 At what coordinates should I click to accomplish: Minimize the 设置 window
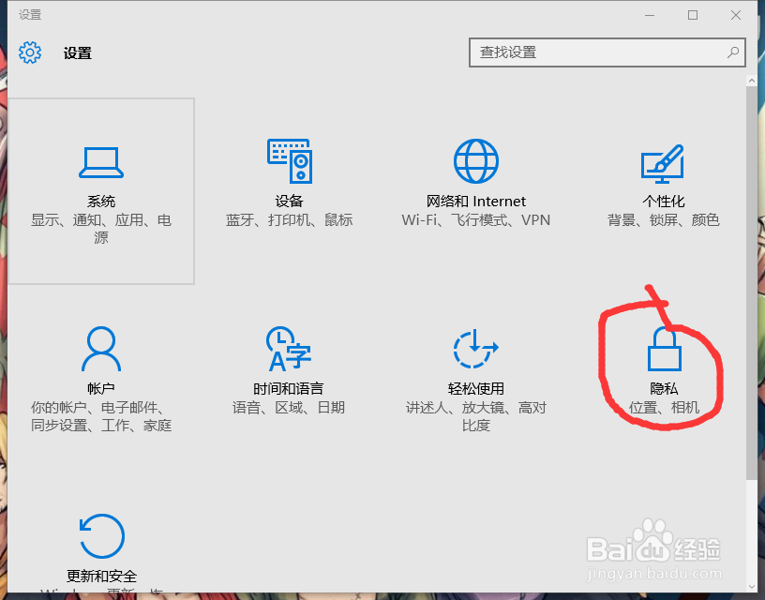click(650, 15)
